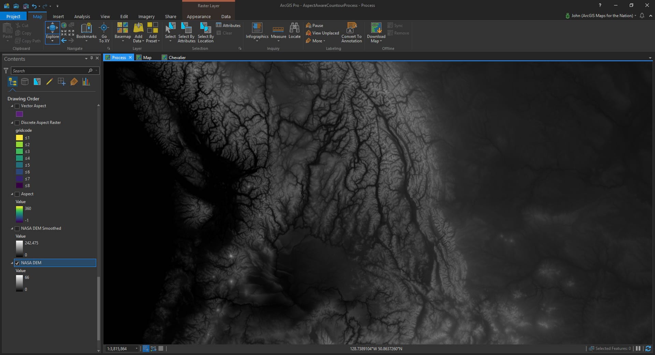Click the Infographics icon
Image resolution: width=655 pixels, height=355 pixels.
coord(257,29)
